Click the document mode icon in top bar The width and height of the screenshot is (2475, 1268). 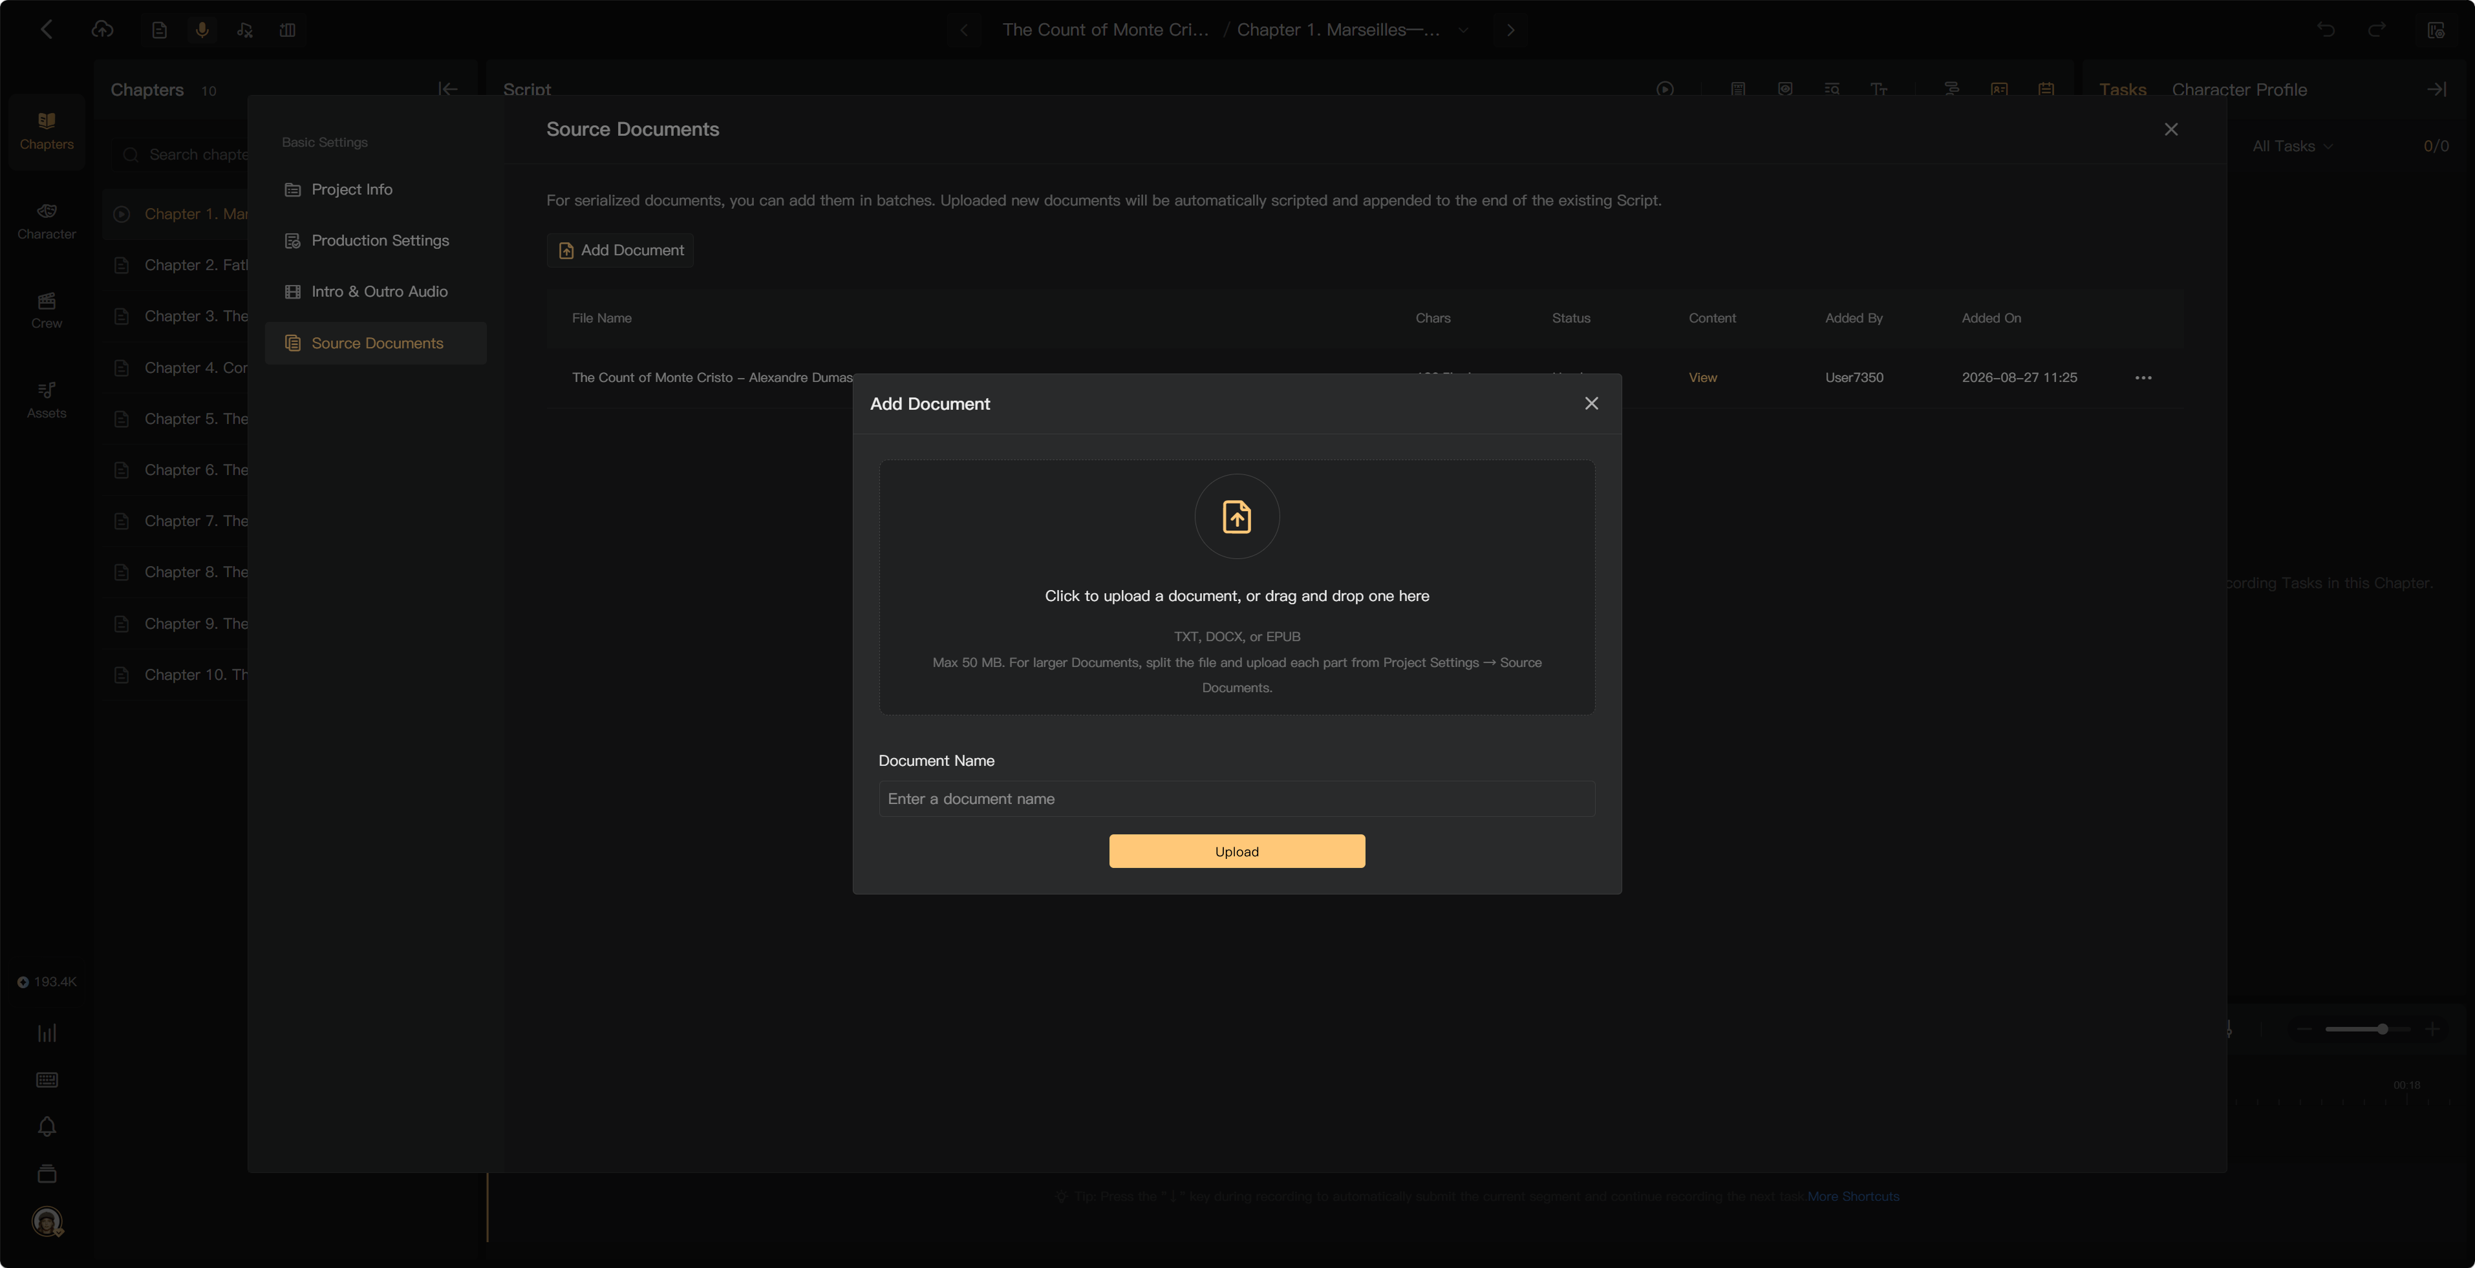click(160, 30)
